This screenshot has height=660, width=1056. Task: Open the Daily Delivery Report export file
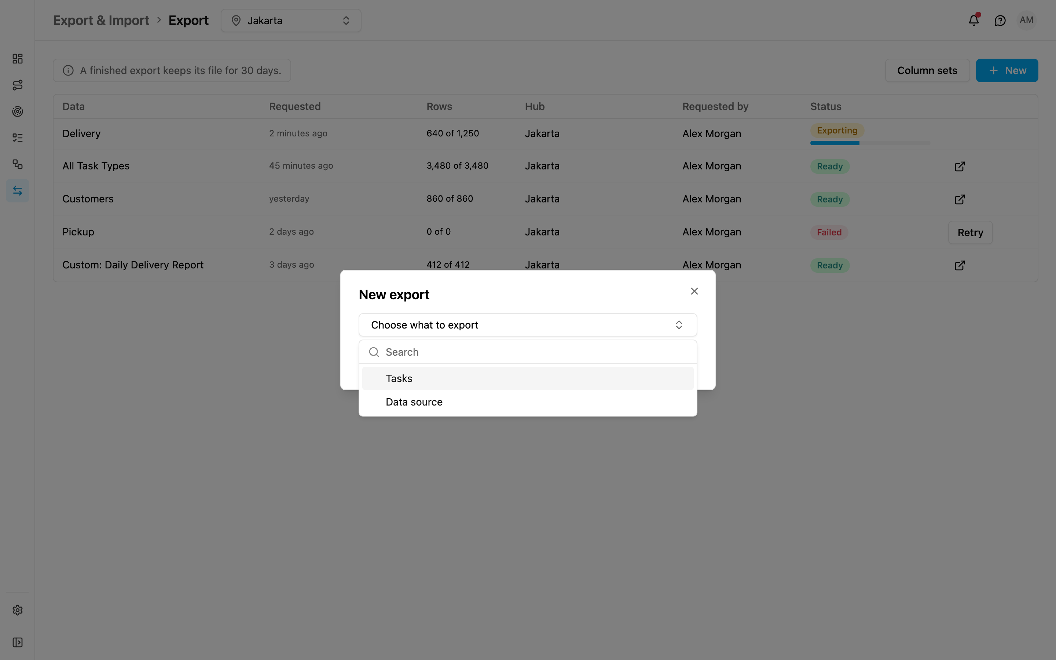[960, 265]
